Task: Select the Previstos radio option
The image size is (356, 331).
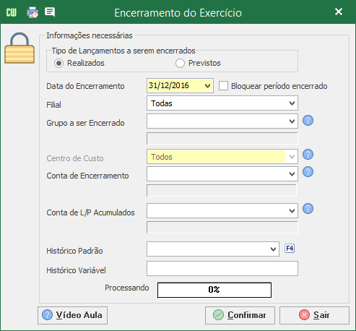Action: [x=180, y=64]
